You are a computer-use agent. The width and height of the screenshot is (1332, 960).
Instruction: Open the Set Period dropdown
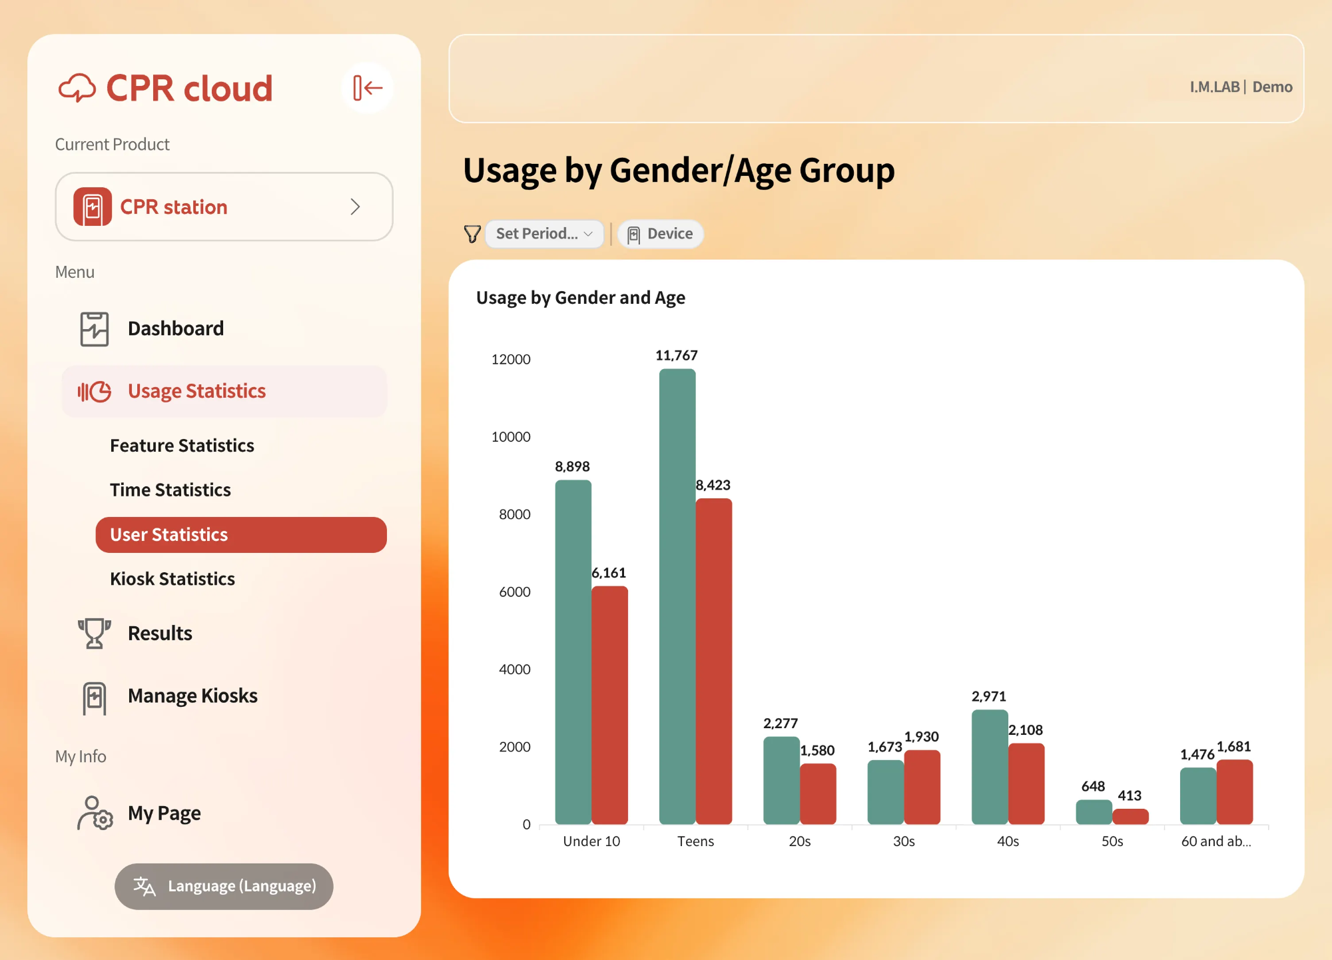click(544, 234)
